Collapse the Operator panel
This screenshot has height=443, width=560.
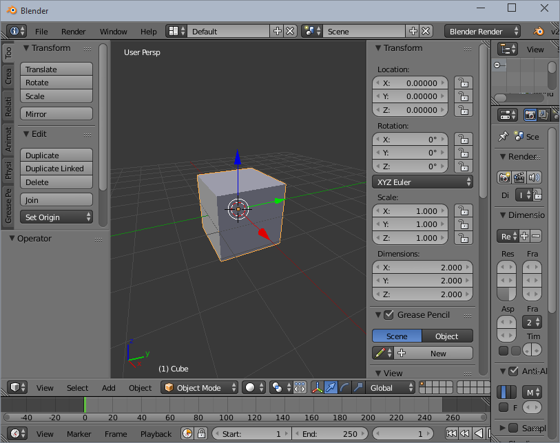[x=12, y=238]
